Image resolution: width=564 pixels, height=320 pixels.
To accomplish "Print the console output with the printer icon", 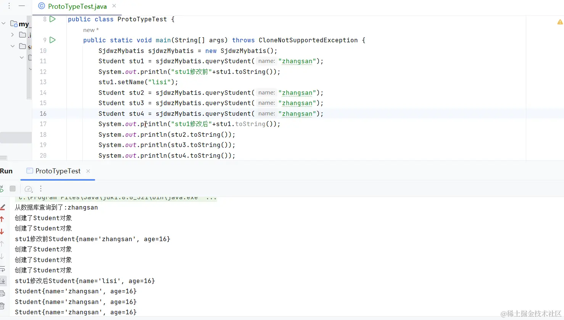I will pyautogui.click(x=2, y=293).
